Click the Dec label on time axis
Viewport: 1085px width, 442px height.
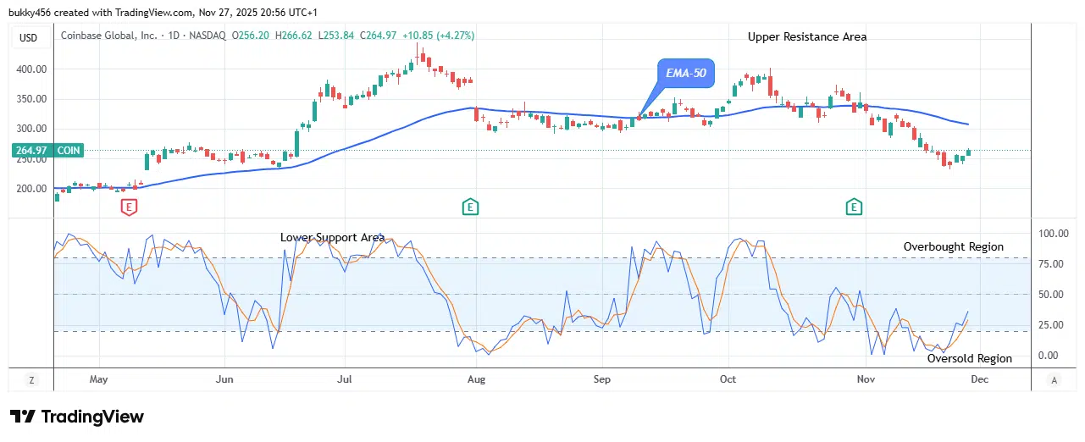click(x=978, y=380)
